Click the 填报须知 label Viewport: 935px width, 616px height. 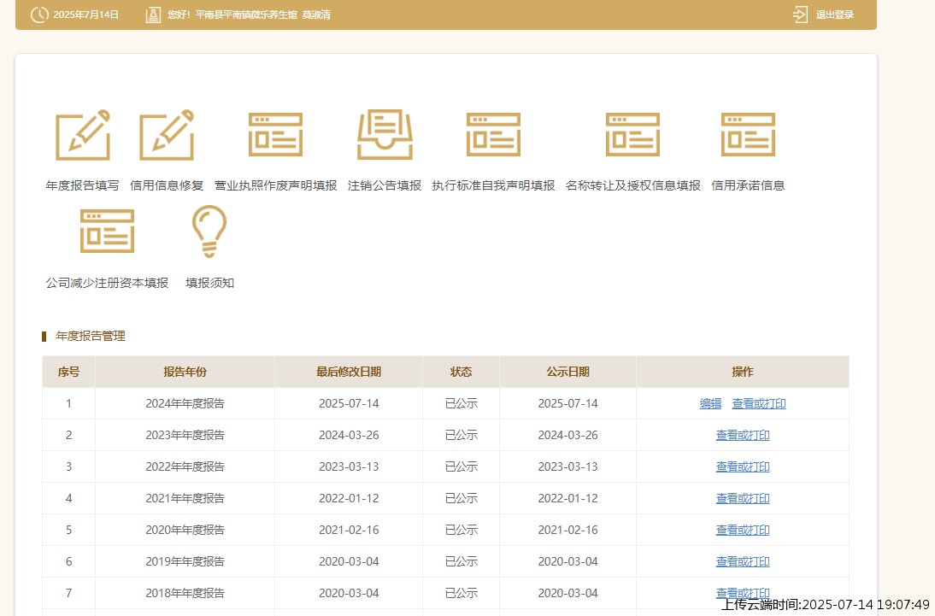click(209, 283)
